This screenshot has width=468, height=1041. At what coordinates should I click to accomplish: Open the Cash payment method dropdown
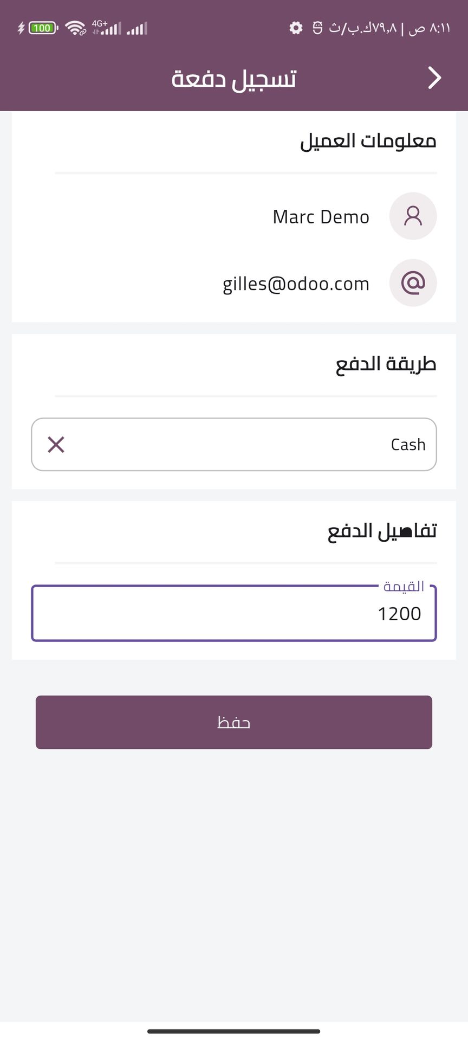click(244, 445)
